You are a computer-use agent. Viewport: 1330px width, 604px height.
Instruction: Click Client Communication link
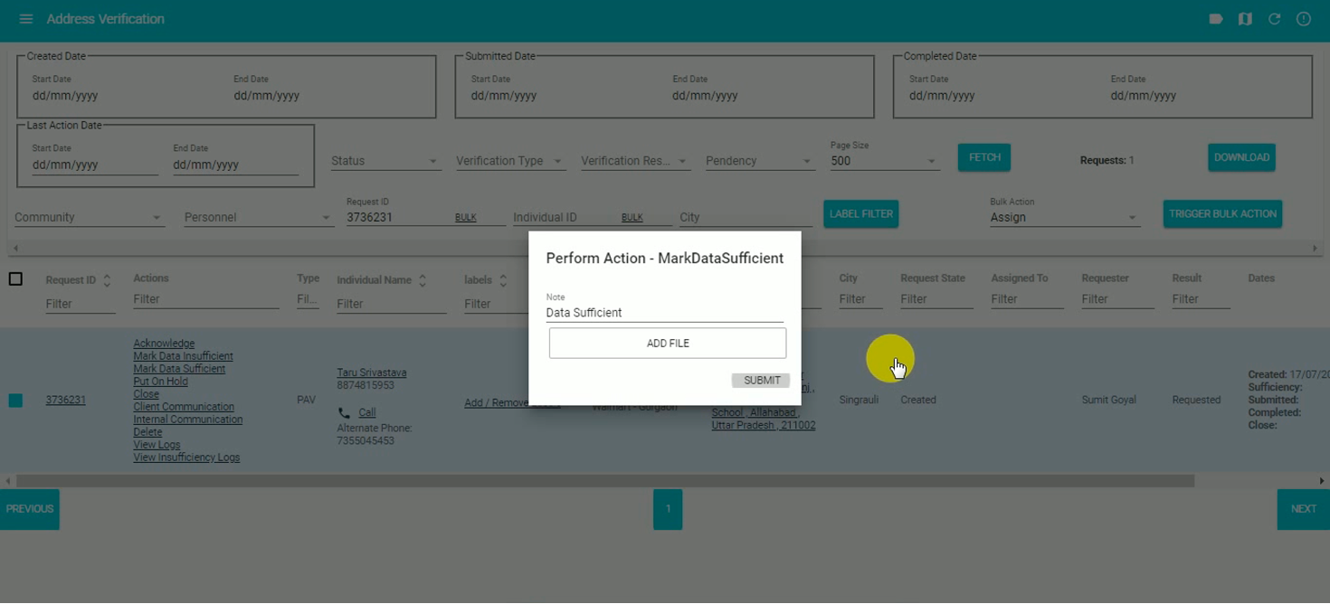[x=184, y=407]
